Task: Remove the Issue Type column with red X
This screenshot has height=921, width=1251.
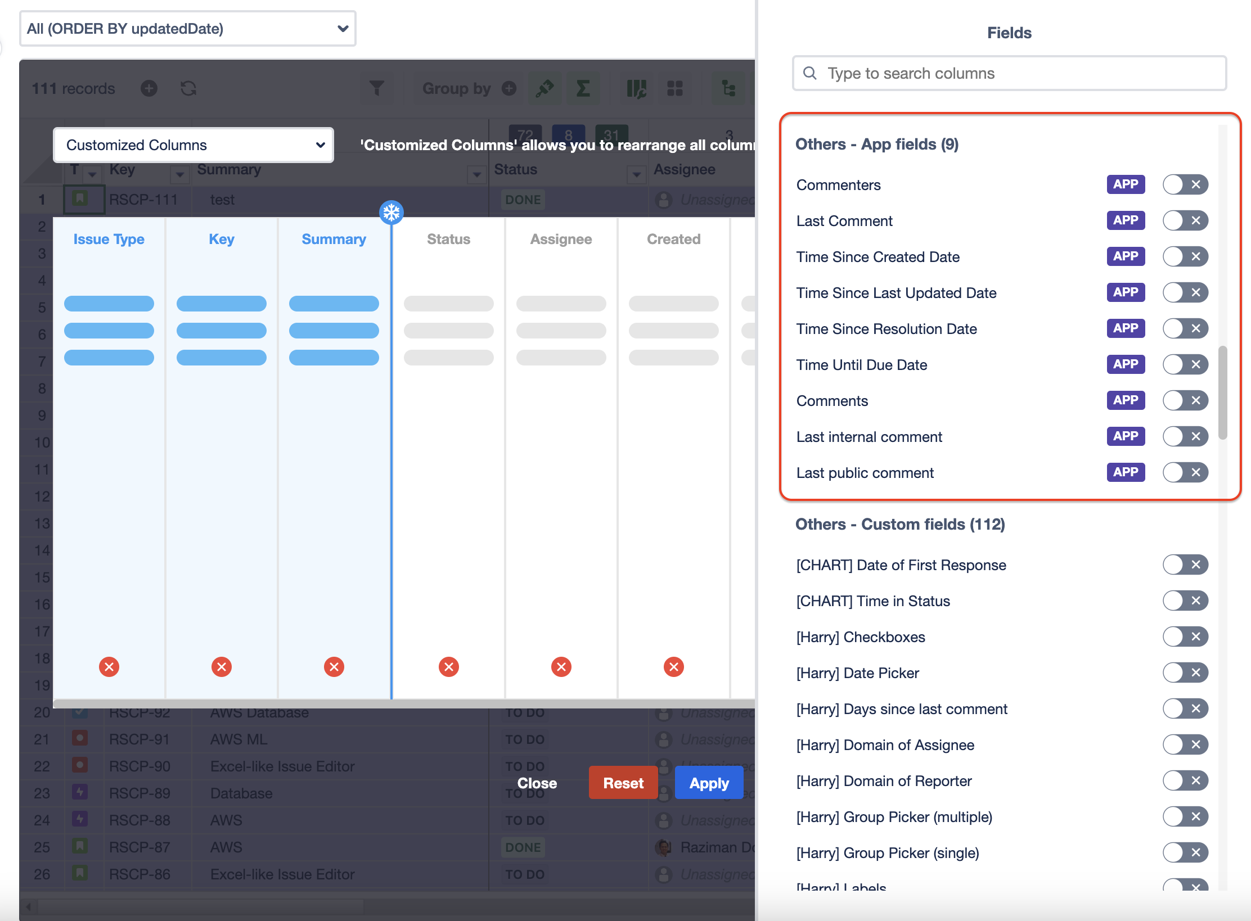Action: click(109, 667)
